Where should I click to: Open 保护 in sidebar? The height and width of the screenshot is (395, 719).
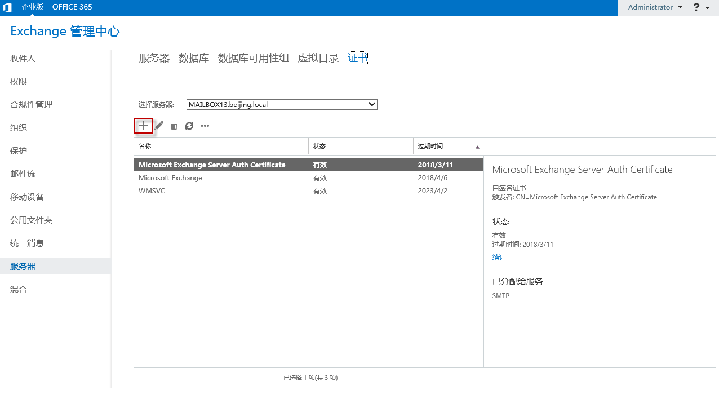tap(19, 151)
